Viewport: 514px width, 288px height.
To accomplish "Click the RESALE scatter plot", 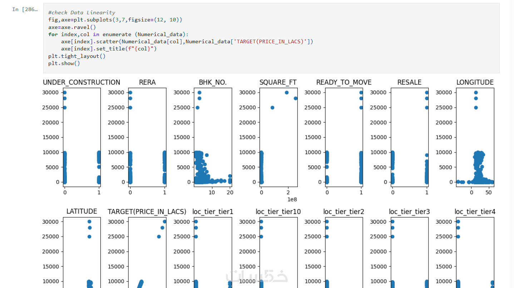I will click(410, 137).
